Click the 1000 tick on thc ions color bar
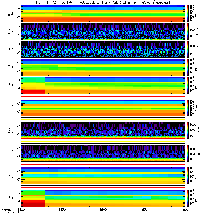The width and height of the screenshot is (206, 220). click(x=193, y=149)
